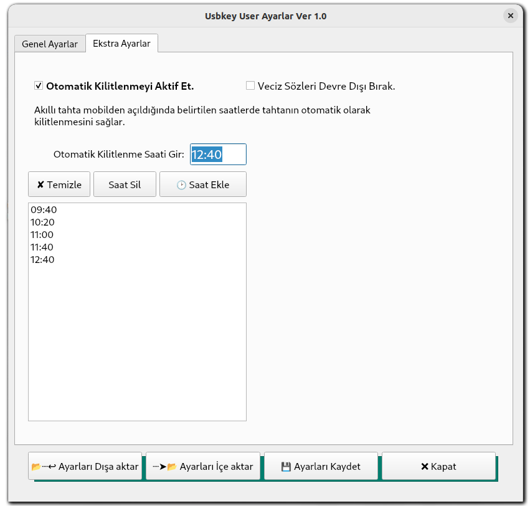Save settings via Ayarları Kaydet
Image resolution: width=530 pixels, height=506 pixels.
(x=321, y=466)
